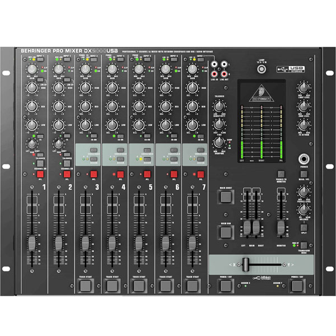Click the channel 6 Low EQ knob
Viewport: 336px width, 336px height.
pyautogui.click(x=165, y=125)
